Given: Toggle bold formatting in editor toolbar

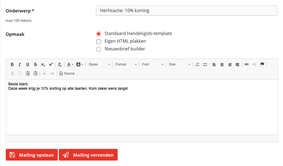Looking at the screenshot, I should click(x=12, y=64).
